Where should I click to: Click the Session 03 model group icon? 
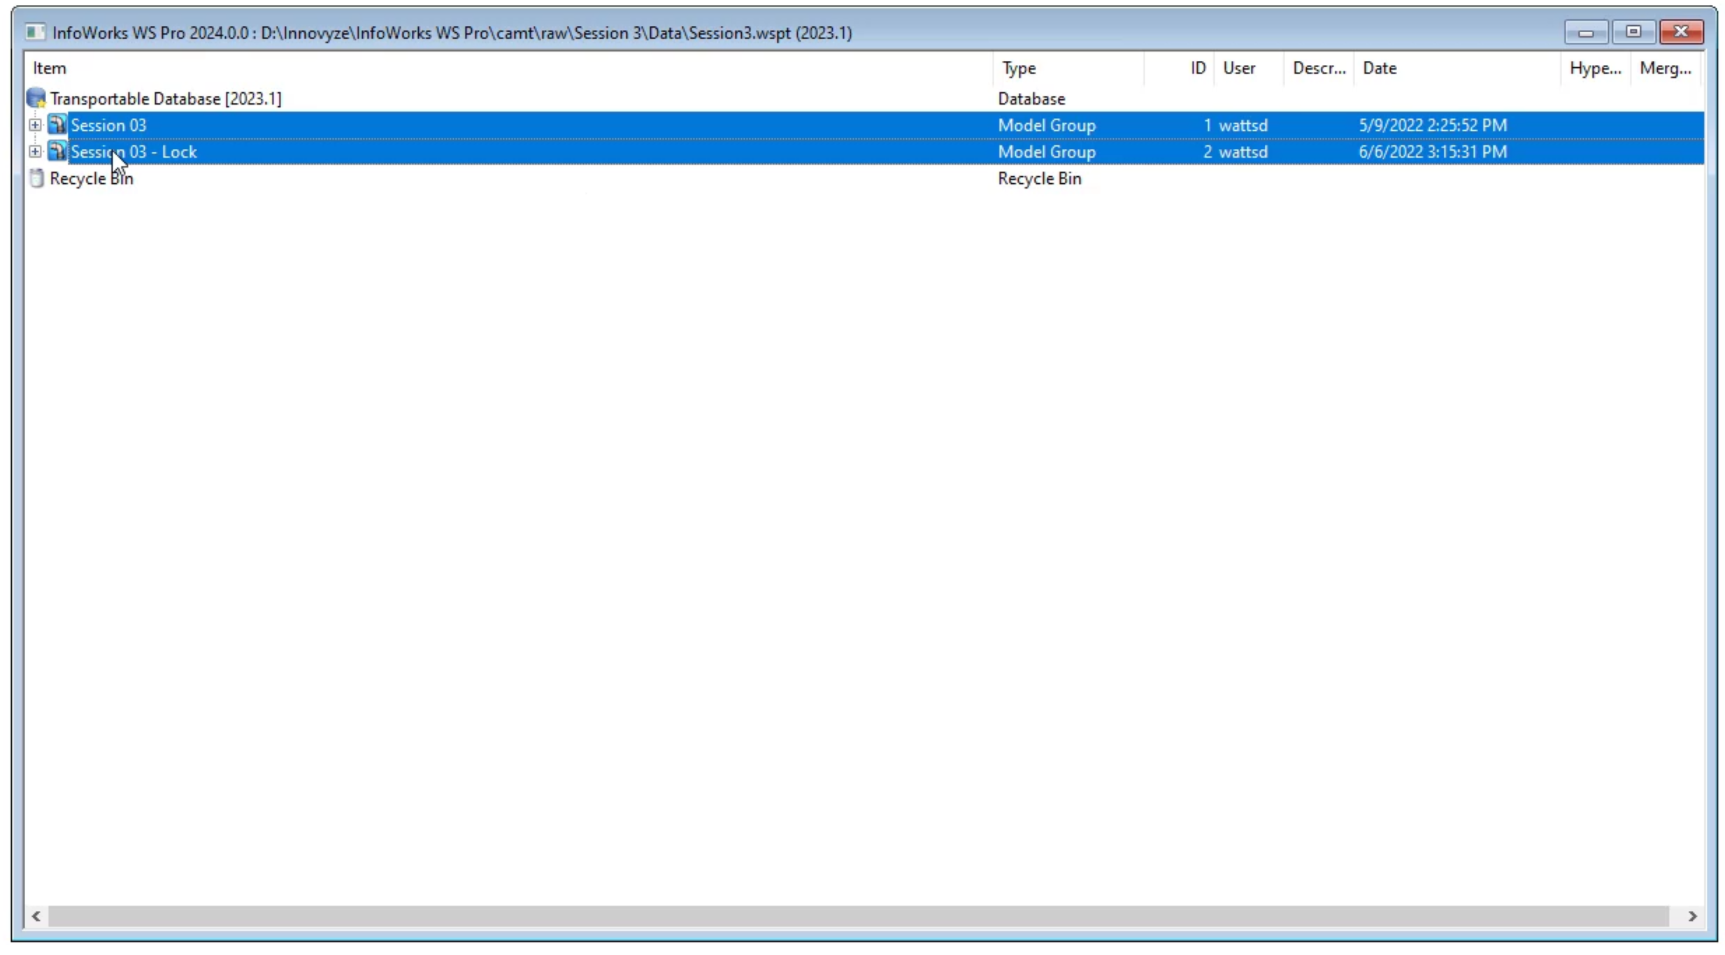pos(57,125)
